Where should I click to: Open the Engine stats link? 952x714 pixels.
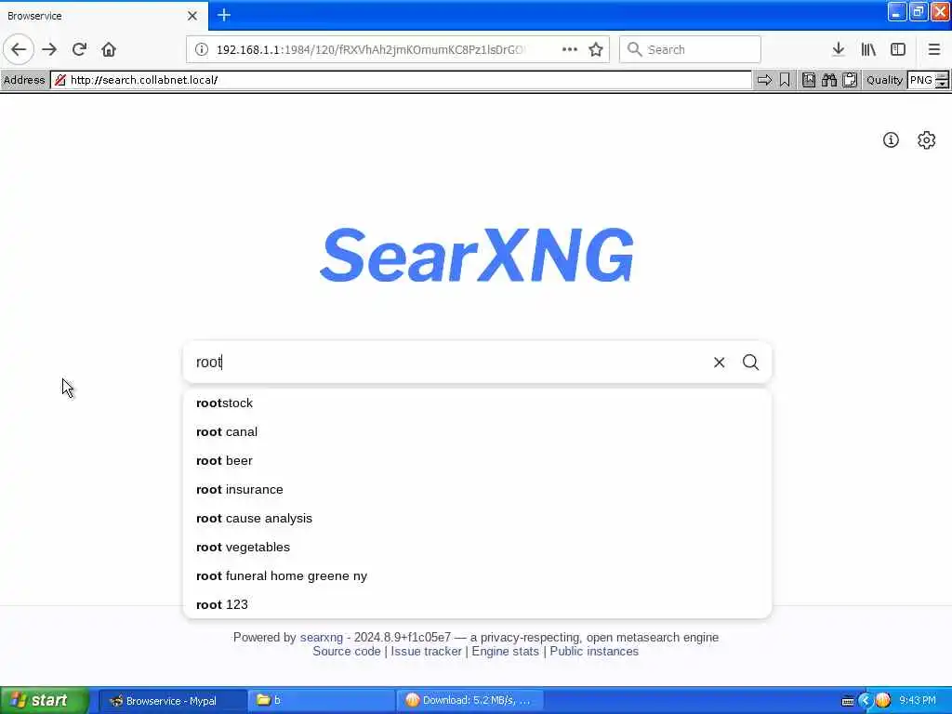click(x=505, y=652)
